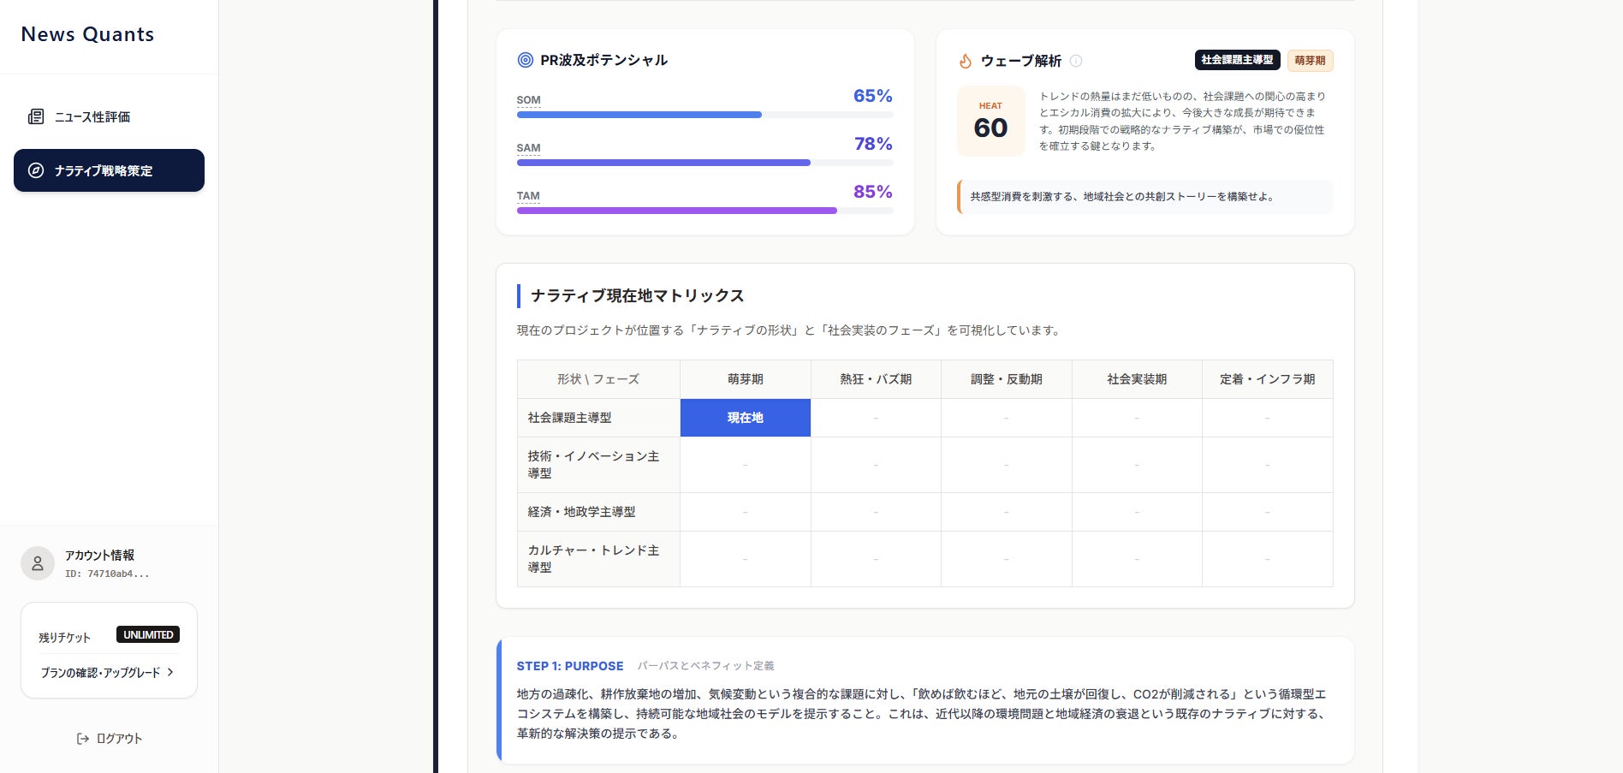Select the ナラティブ戦略策定 menu item
Viewport: 1623px width, 773px height.
109,170
